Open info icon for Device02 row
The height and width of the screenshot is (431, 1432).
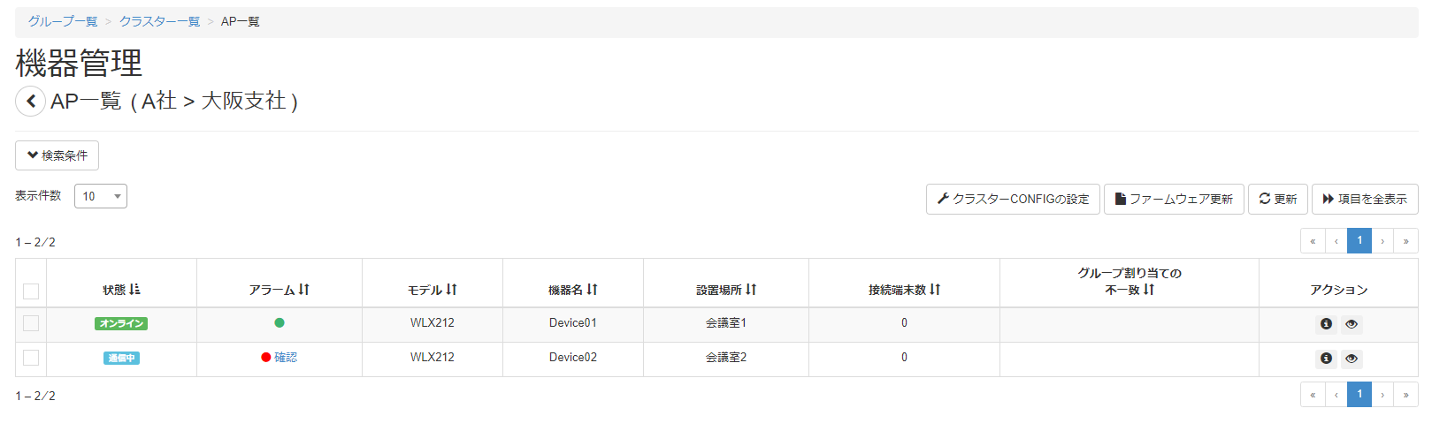pyautogui.click(x=1326, y=359)
